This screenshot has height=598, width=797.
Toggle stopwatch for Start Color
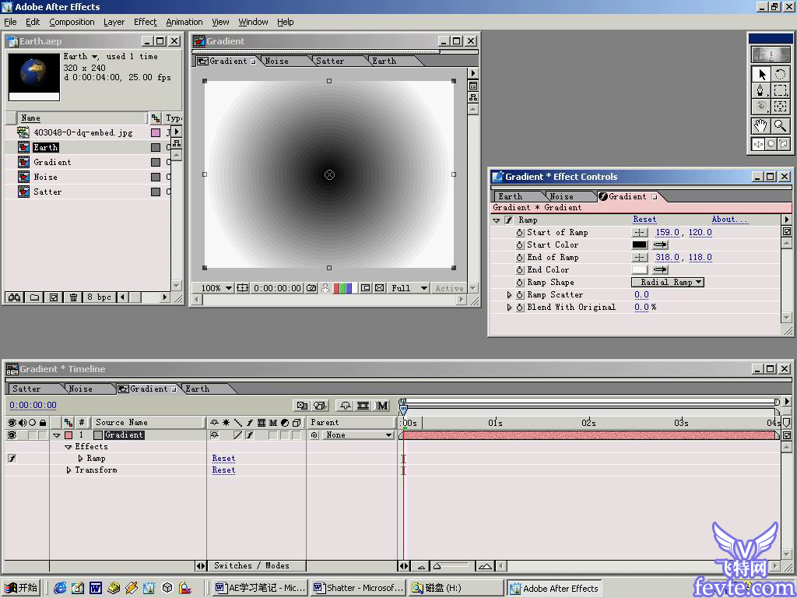click(519, 245)
